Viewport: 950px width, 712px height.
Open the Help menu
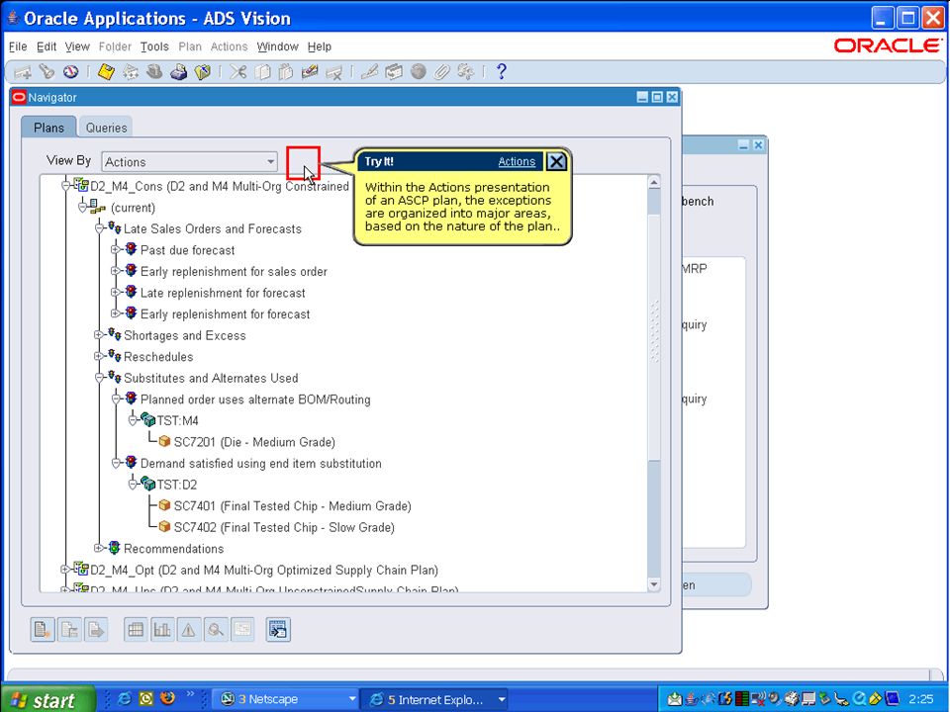[320, 46]
